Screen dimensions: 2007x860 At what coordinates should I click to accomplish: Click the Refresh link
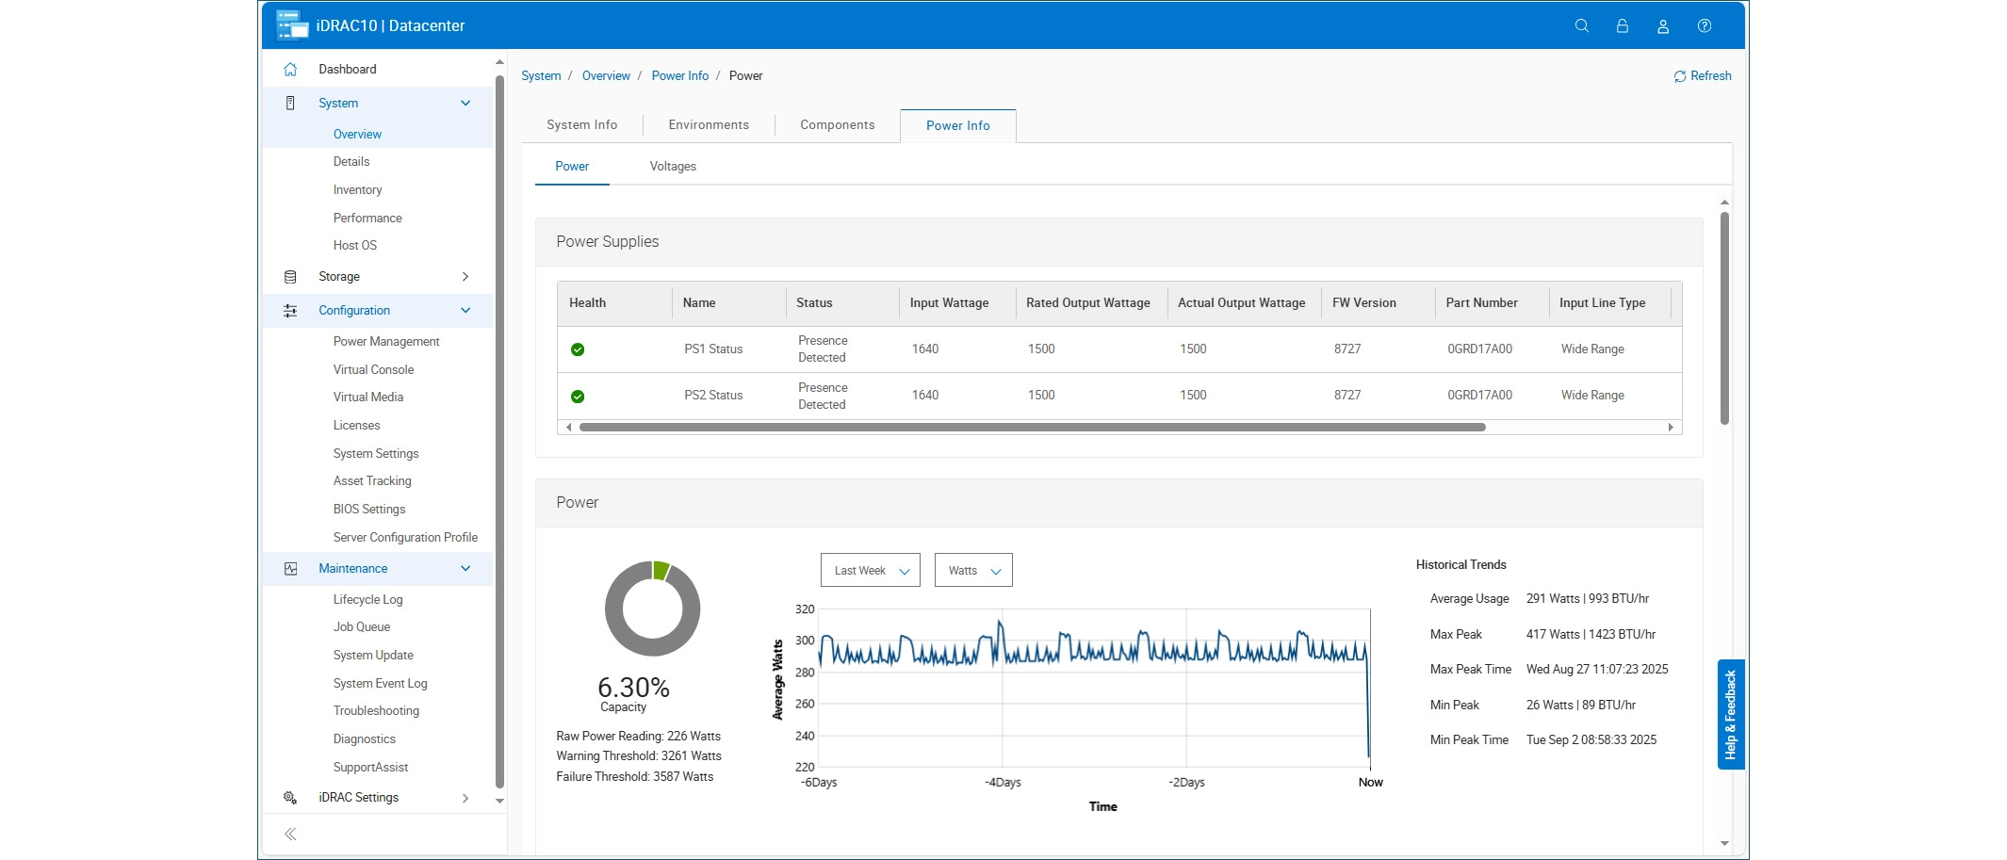pyautogui.click(x=1703, y=76)
